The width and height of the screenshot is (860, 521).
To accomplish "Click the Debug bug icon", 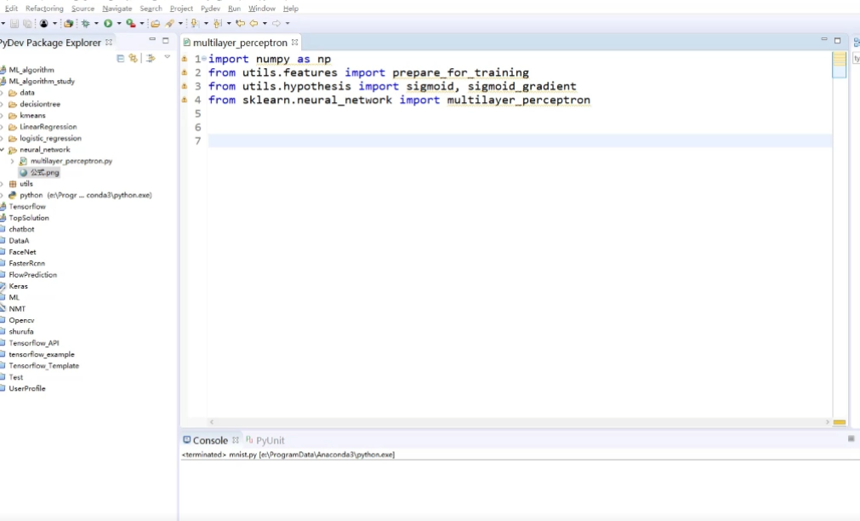I will tap(85, 24).
